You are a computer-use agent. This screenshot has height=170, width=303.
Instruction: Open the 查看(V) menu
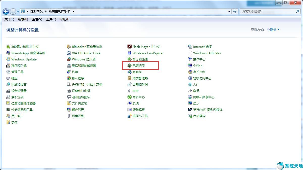click(37, 19)
